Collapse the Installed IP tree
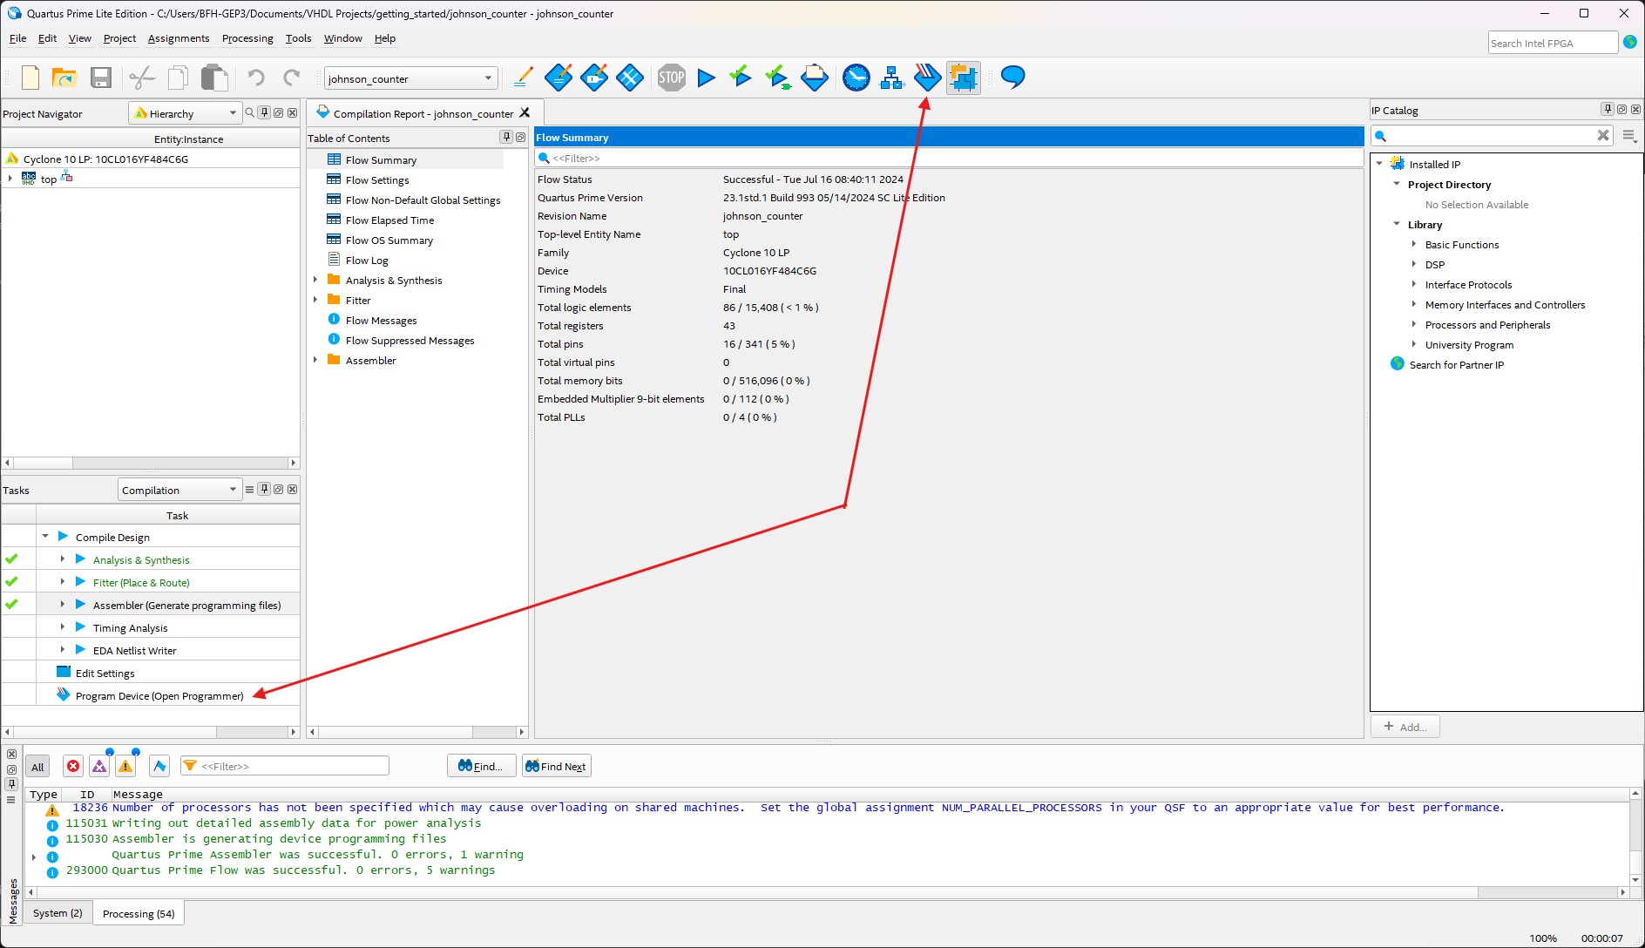The width and height of the screenshot is (1645, 948). pos(1379,164)
